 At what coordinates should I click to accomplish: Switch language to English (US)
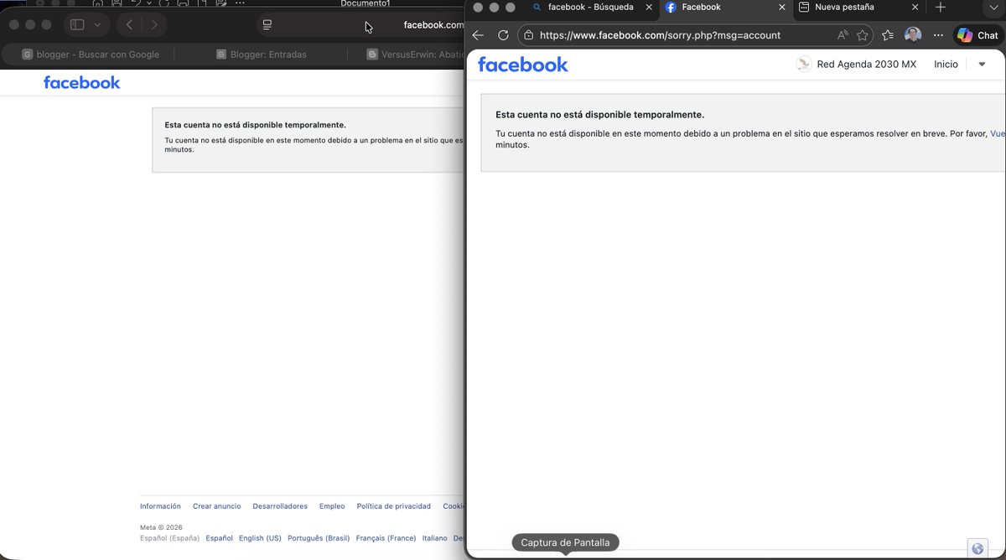tap(260, 538)
